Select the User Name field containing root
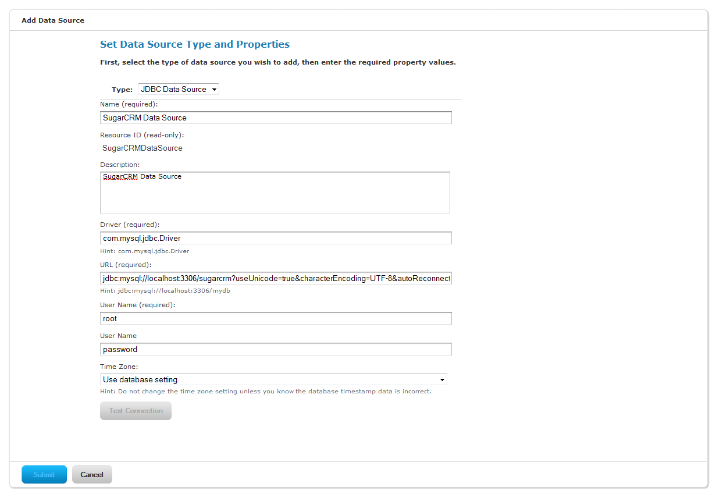 276,318
